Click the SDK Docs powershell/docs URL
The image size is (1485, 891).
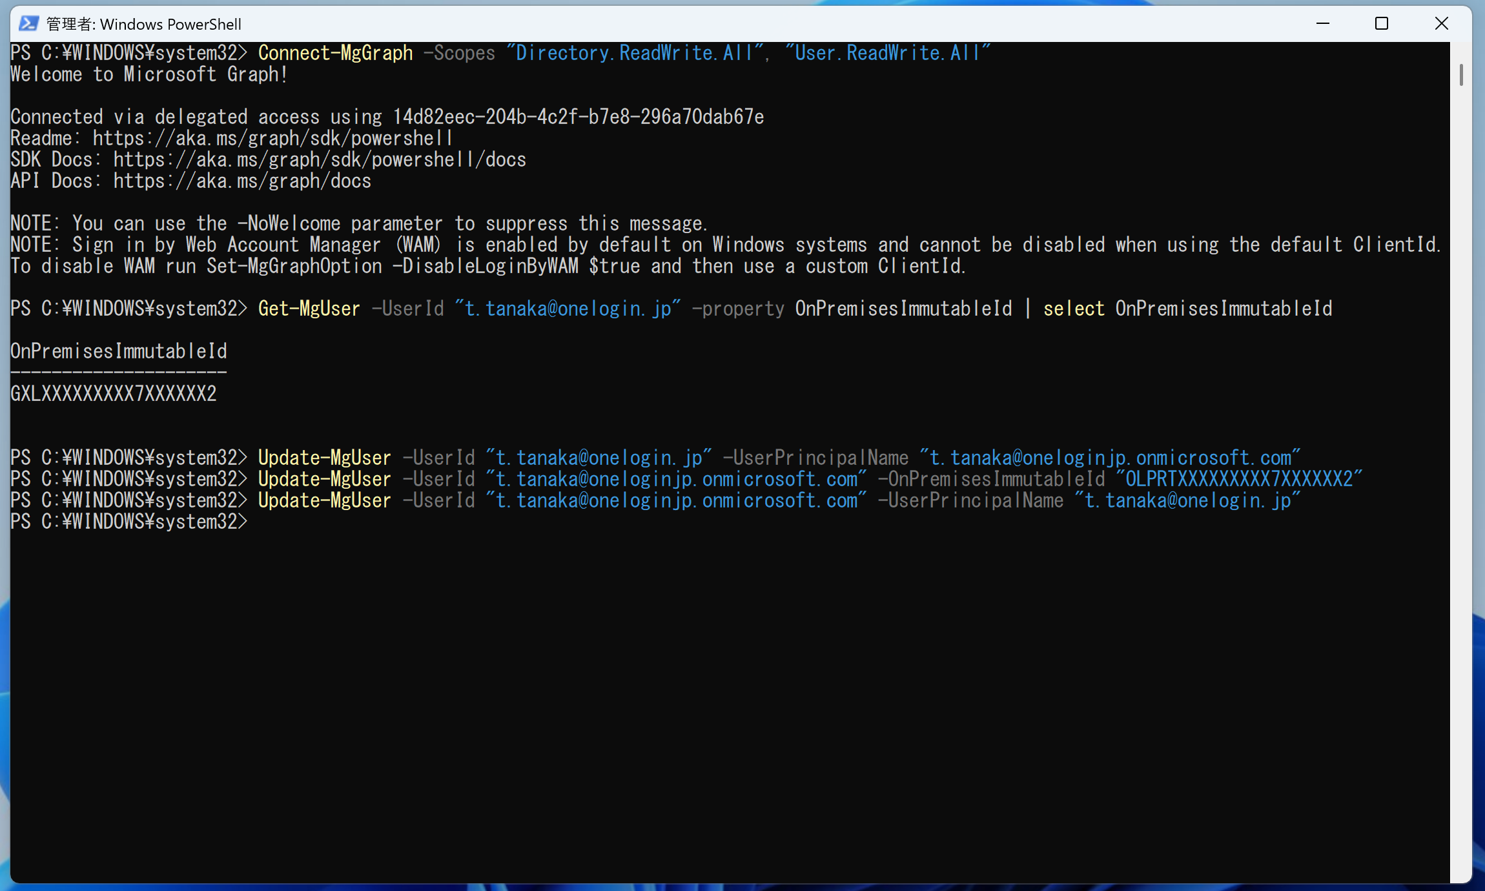coord(320,159)
